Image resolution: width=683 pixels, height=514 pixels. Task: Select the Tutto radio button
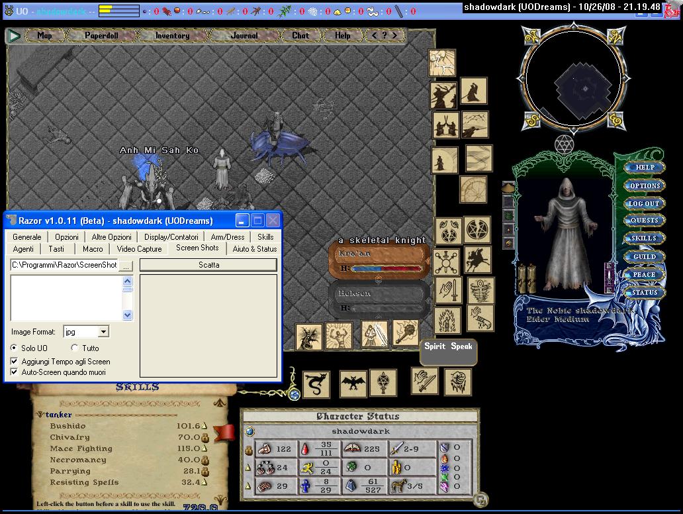[x=75, y=348]
